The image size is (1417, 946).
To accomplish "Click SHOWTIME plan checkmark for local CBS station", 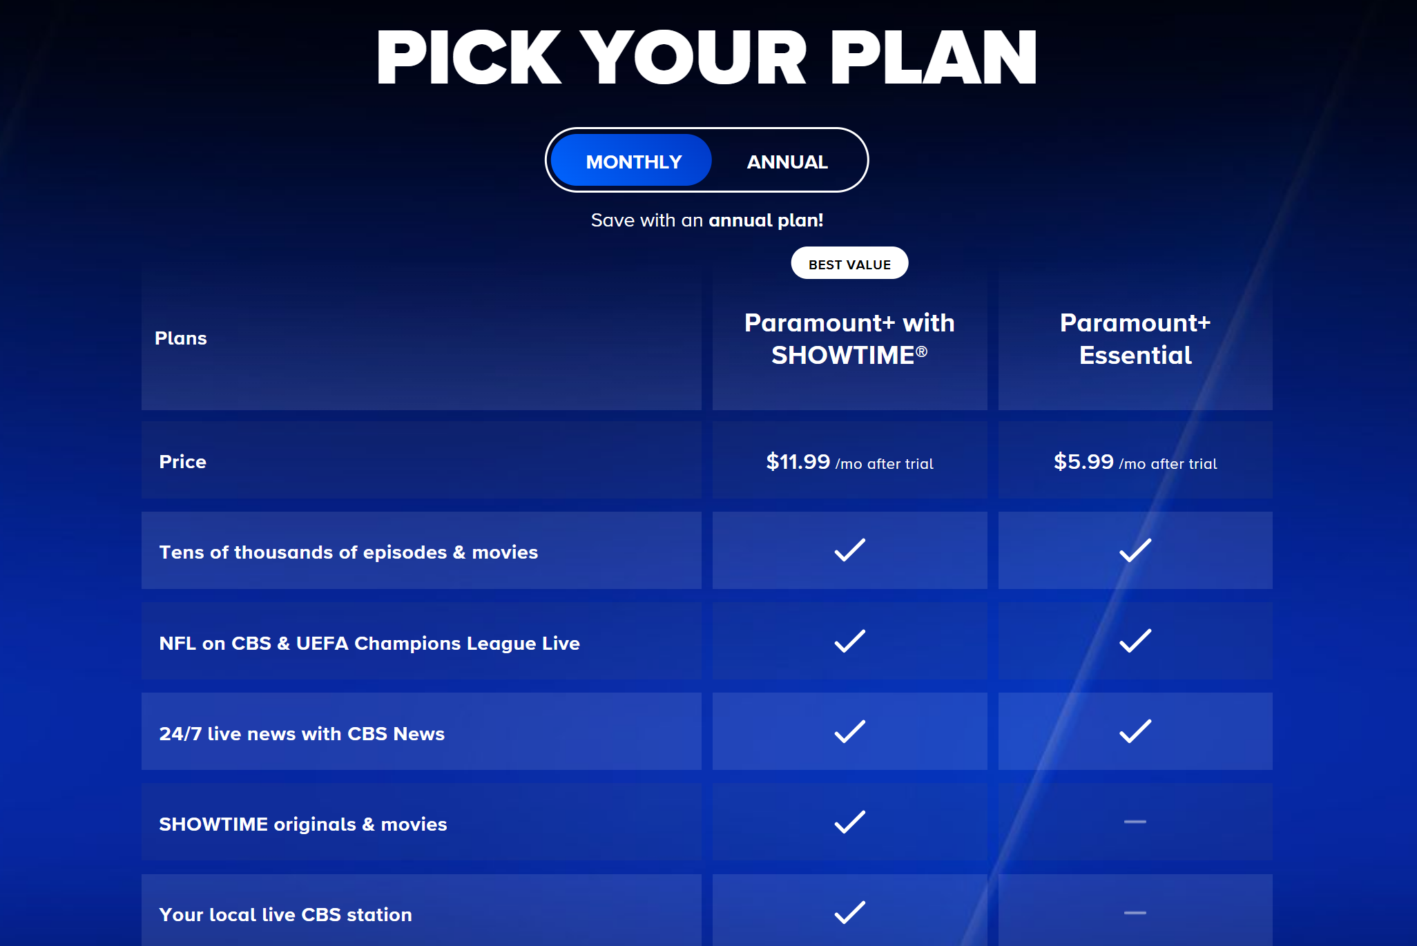I will click(849, 913).
